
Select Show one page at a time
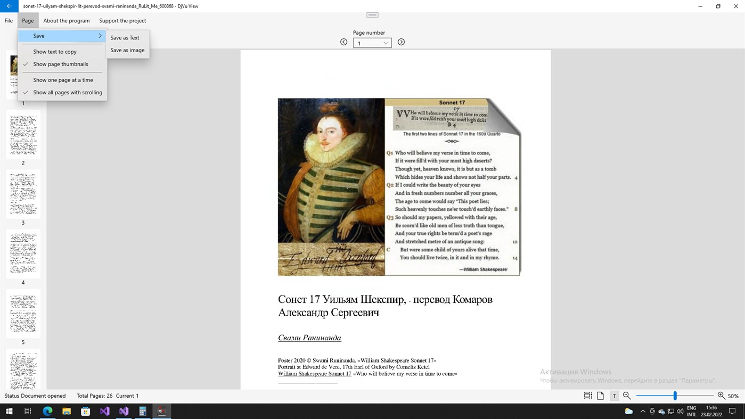click(x=62, y=80)
